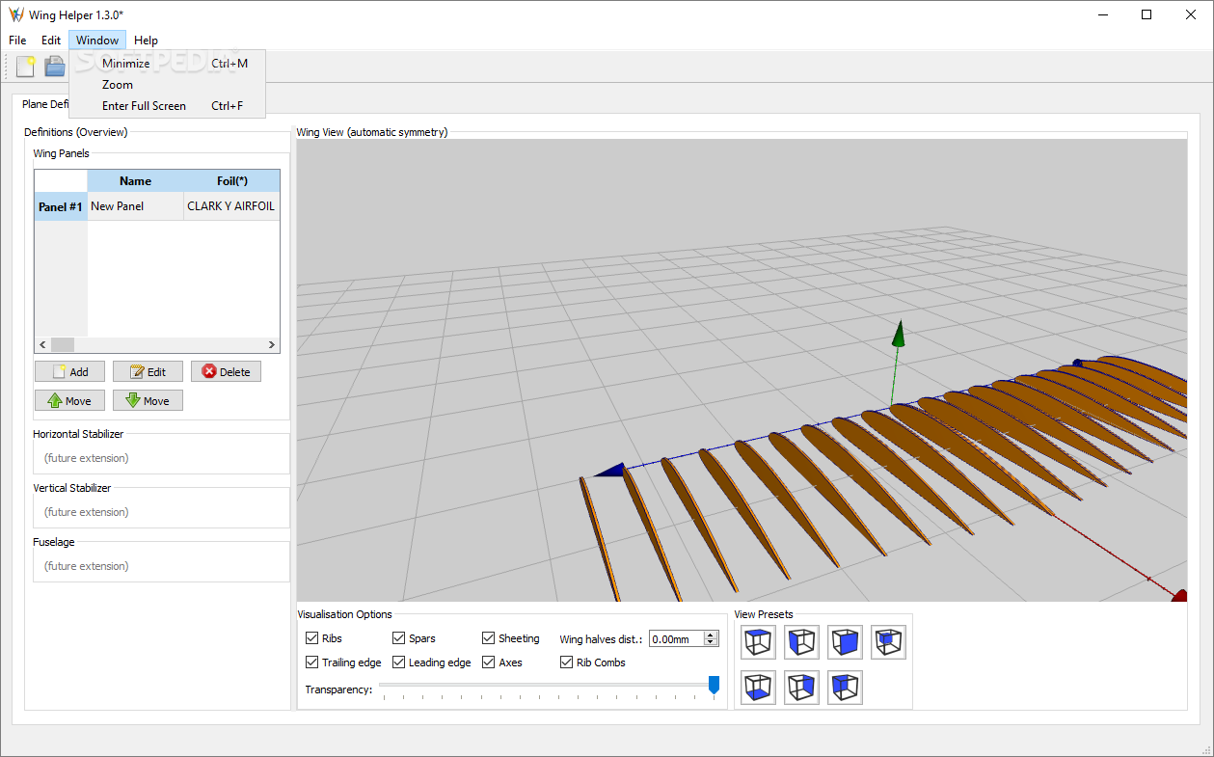The width and height of the screenshot is (1214, 757).
Task: Choose Zoom from the Window menu
Action: (x=168, y=85)
